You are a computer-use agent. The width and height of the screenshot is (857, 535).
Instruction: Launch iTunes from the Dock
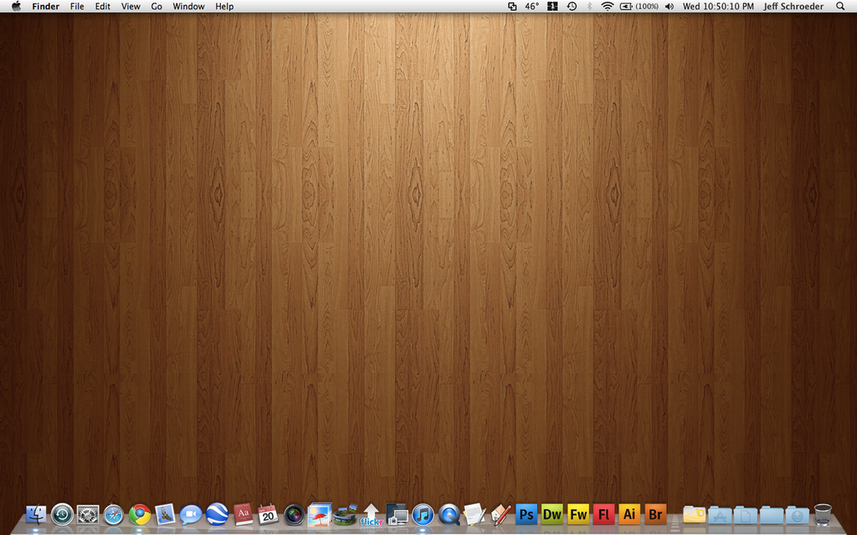423,514
